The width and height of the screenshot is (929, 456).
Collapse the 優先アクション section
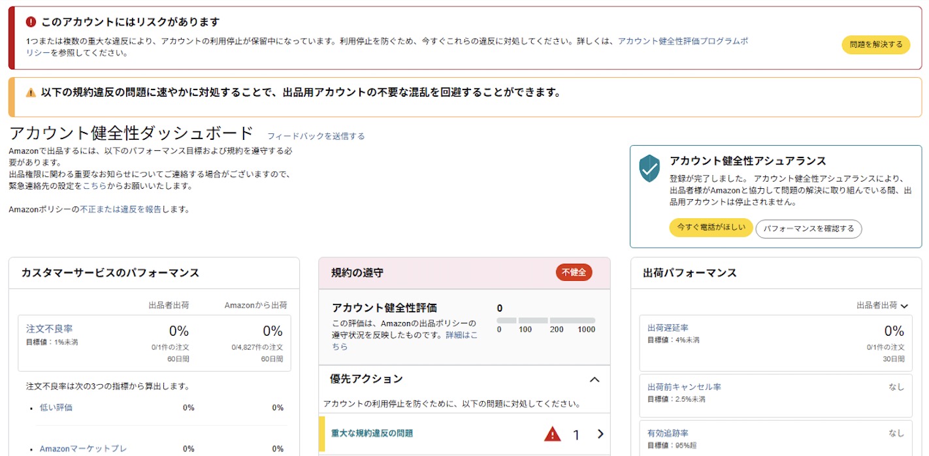(x=595, y=380)
